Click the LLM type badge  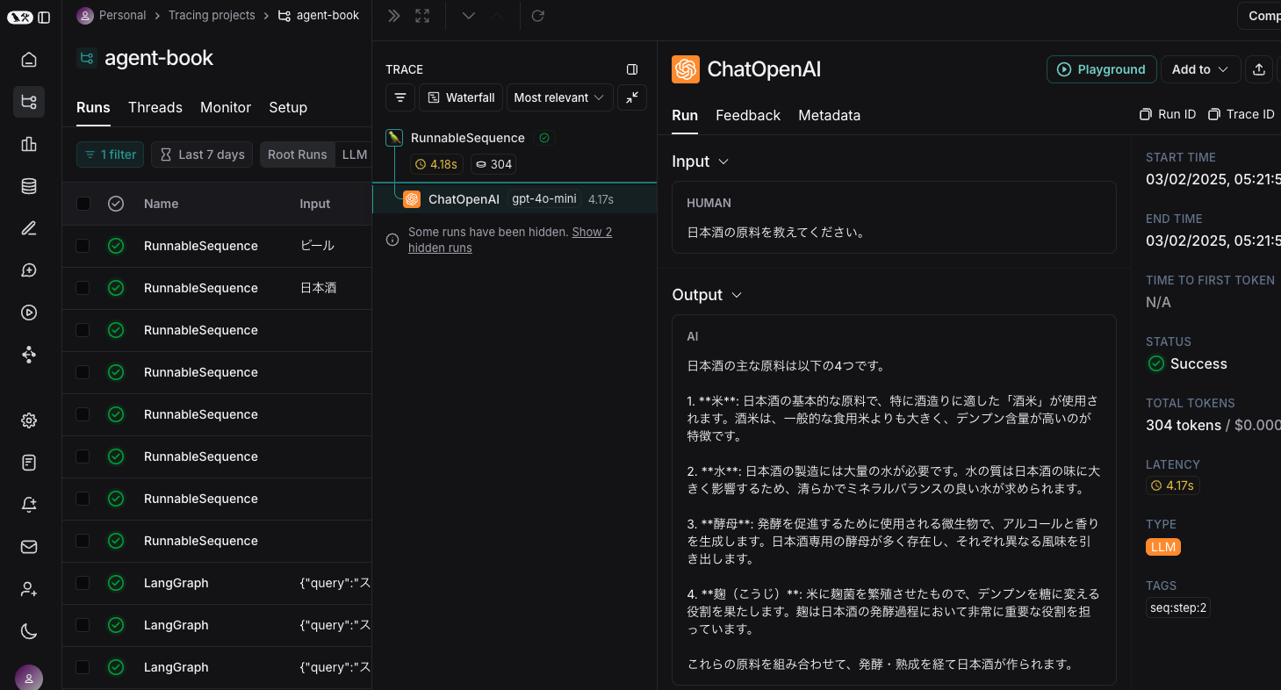click(1163, 547)
